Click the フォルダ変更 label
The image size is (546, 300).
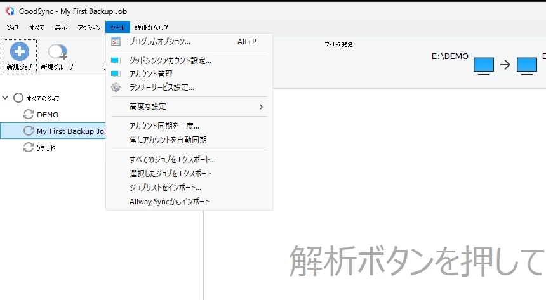[x=338, y=44]
